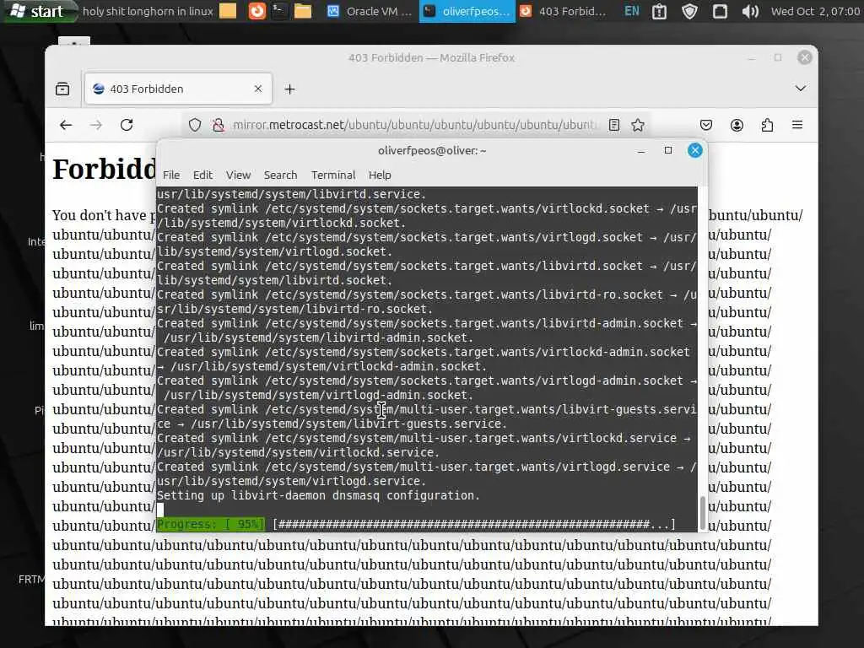
Task: Open the extensions puzzle icon
Action: tap(767, 125)
